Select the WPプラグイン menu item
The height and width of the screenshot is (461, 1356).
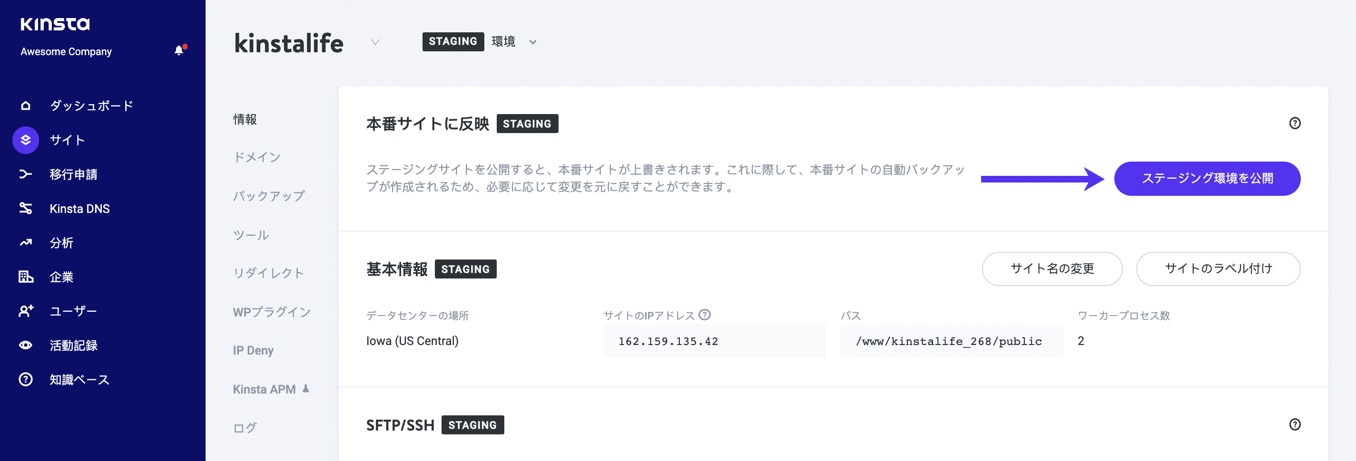271,312
